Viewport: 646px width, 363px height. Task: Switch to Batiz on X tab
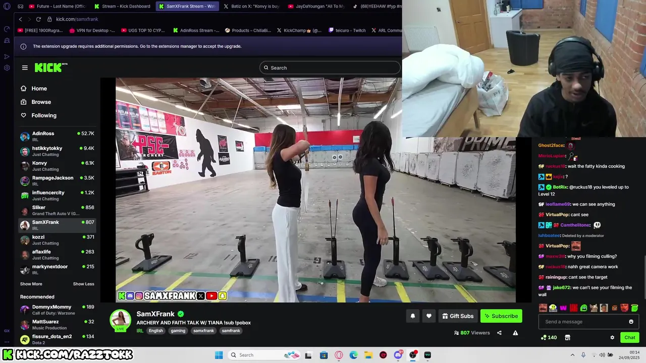(x=251, y=6)
